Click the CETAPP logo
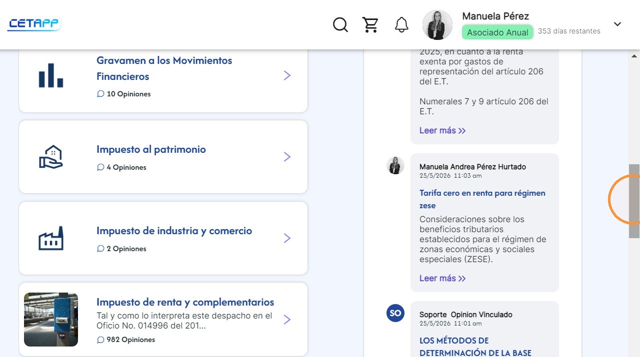 click(x=34, y=24)
